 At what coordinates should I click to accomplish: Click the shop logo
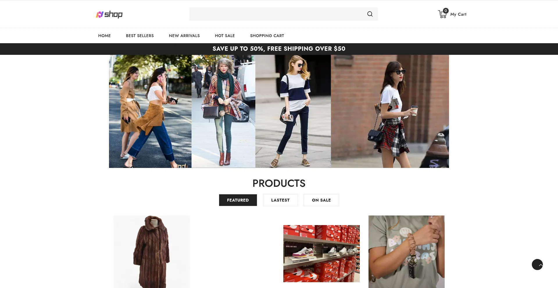pyautogui.click(x=109, y=14)
